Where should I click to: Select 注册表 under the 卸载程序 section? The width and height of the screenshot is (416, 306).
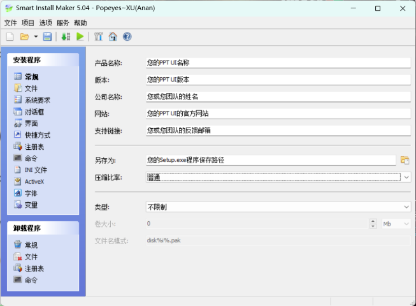point(34,268)
